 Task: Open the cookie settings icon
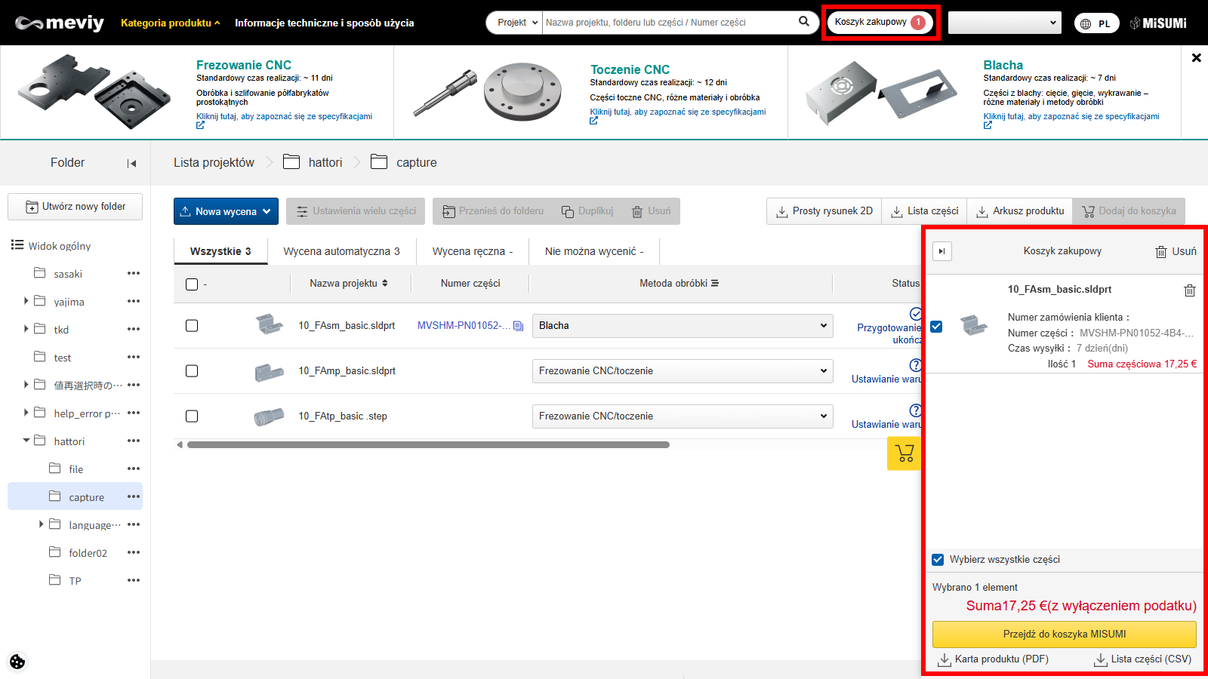pos(17,662)
